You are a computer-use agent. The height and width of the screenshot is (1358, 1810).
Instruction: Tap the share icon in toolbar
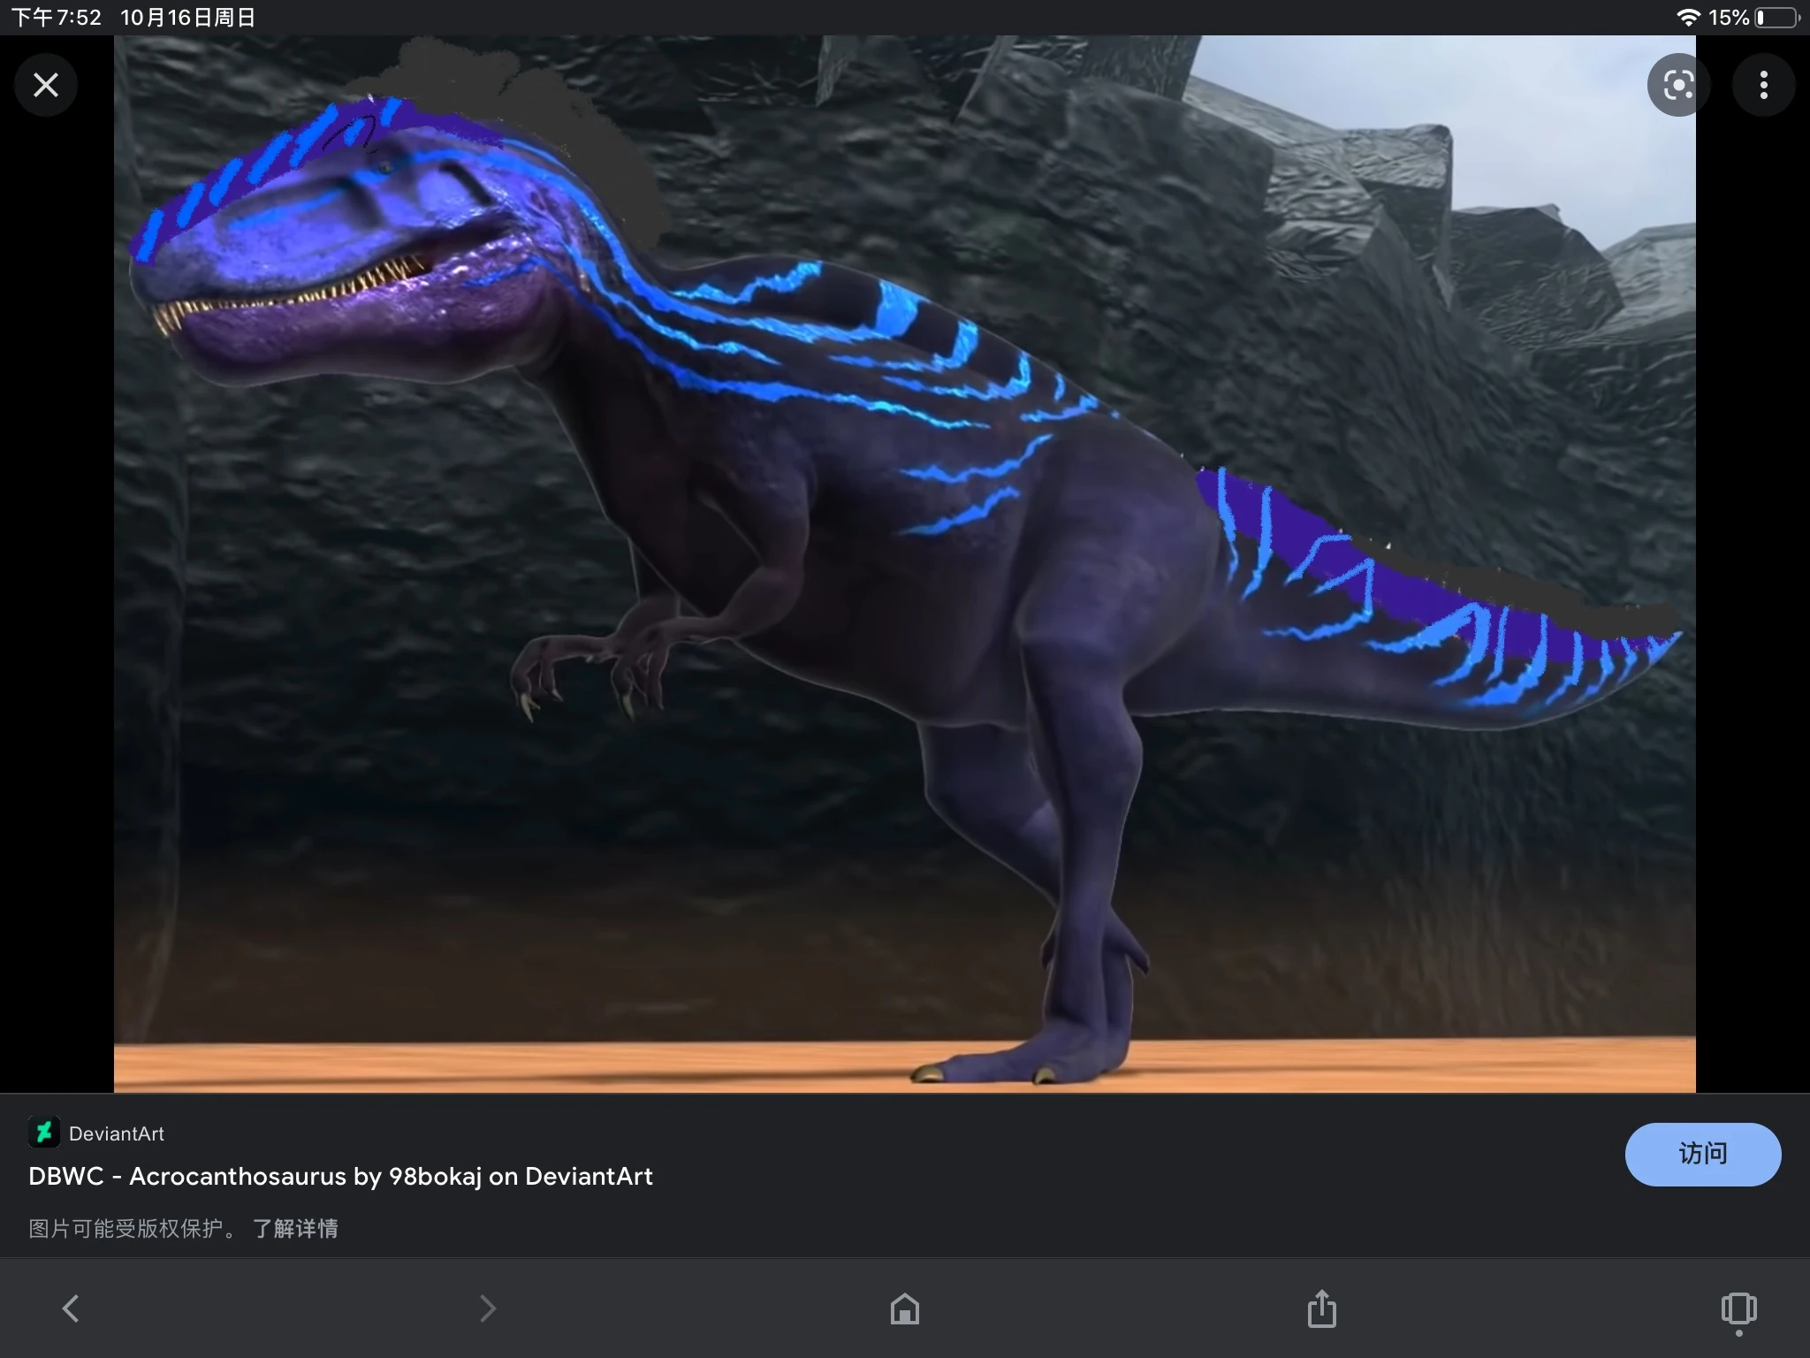click(x=1321, y=1308)
